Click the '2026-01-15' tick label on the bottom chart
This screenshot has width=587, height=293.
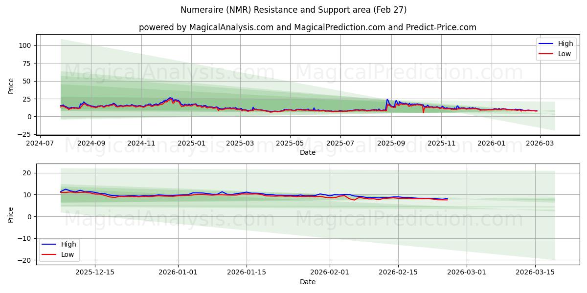click(247, 273)
